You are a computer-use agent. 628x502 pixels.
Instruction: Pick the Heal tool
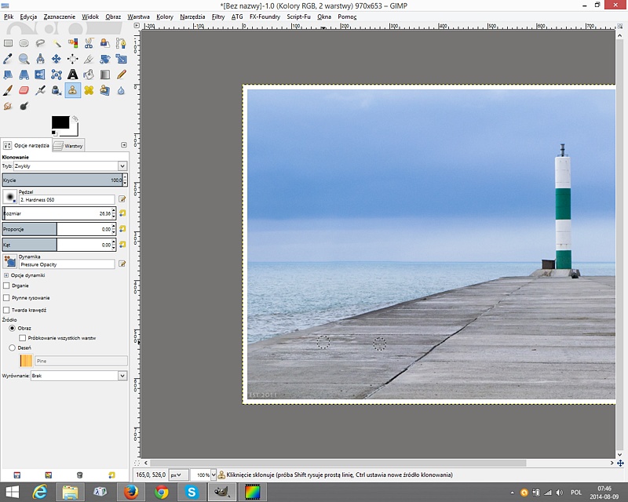click(89, 90)
